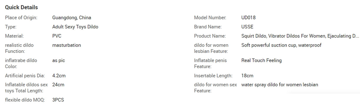This screenshot has height=108, width=360.
Task: Click the Model Number label
Action: [x=210, y=18]
